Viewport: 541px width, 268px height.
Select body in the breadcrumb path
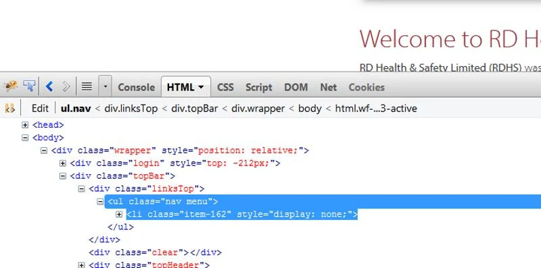pyautogui.click(x=310, y=109)
